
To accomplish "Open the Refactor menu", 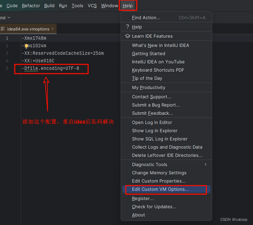I will [31, 5].
